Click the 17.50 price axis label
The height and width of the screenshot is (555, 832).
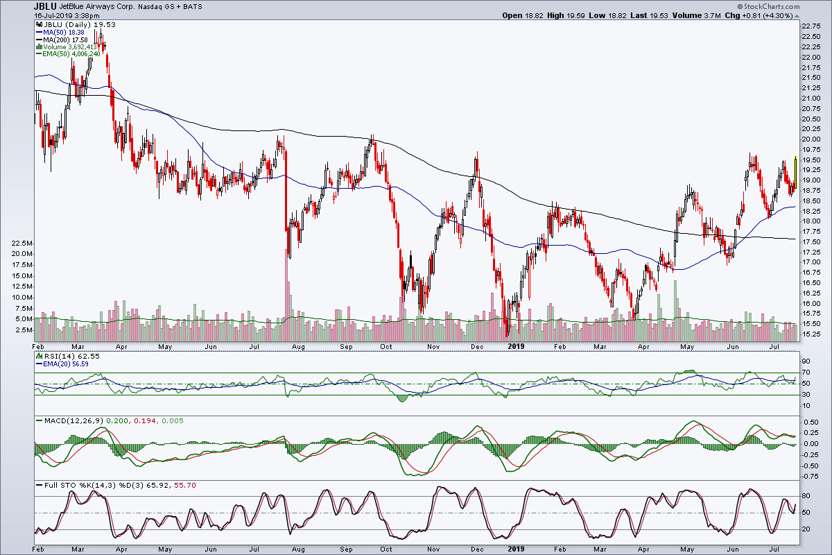[810, 241]
